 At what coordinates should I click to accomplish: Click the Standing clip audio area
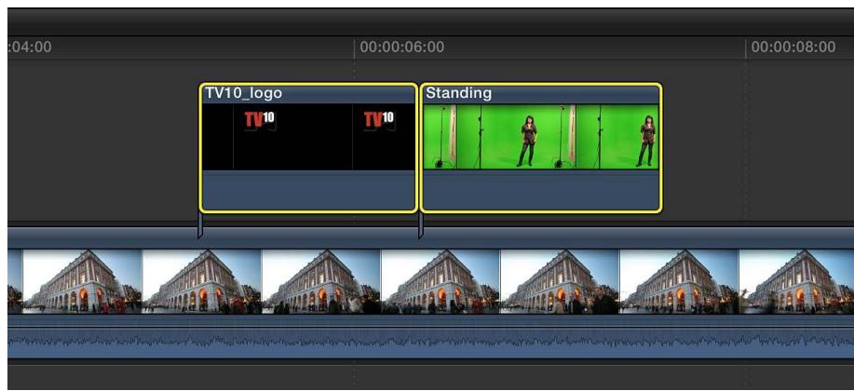click(x=541, y=190)
